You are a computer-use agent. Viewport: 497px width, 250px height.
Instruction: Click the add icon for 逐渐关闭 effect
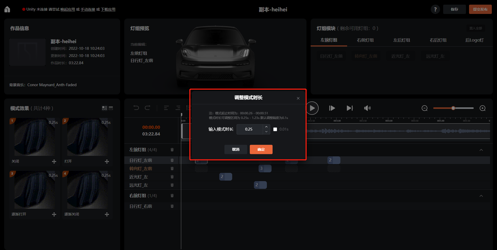pyautogui.click(x=107, y=214)
